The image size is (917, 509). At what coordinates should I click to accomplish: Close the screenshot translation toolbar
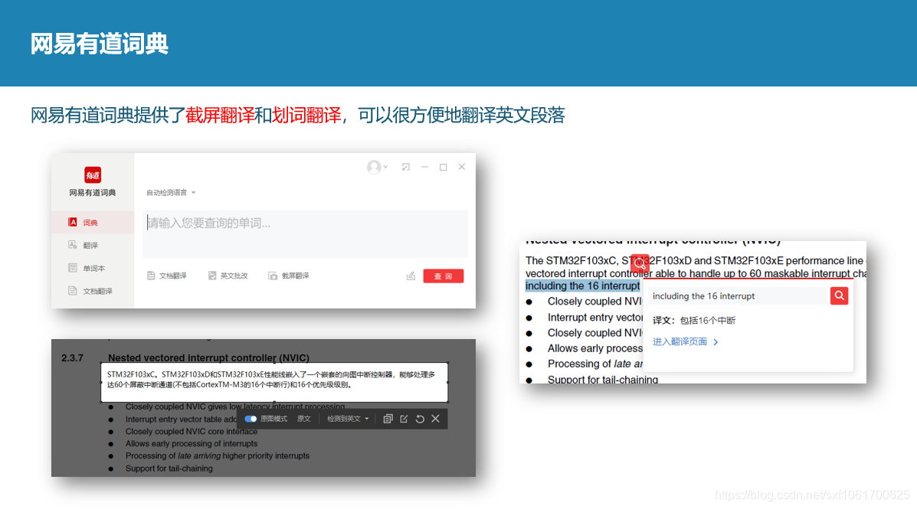click(436, 419)
